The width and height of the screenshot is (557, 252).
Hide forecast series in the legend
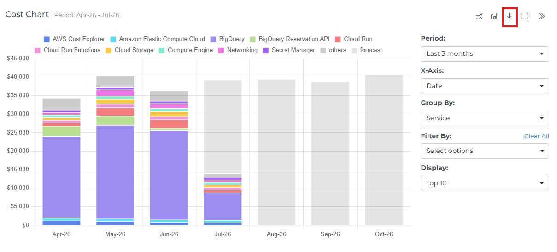click(367, 50)
